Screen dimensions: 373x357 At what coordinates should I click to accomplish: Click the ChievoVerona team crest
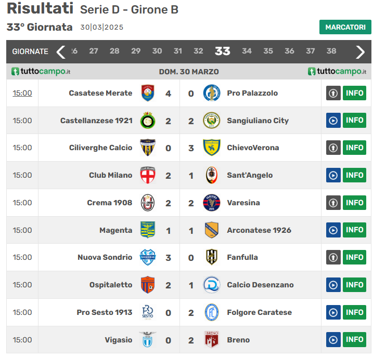pyautogui.click(x=211, y=148)
